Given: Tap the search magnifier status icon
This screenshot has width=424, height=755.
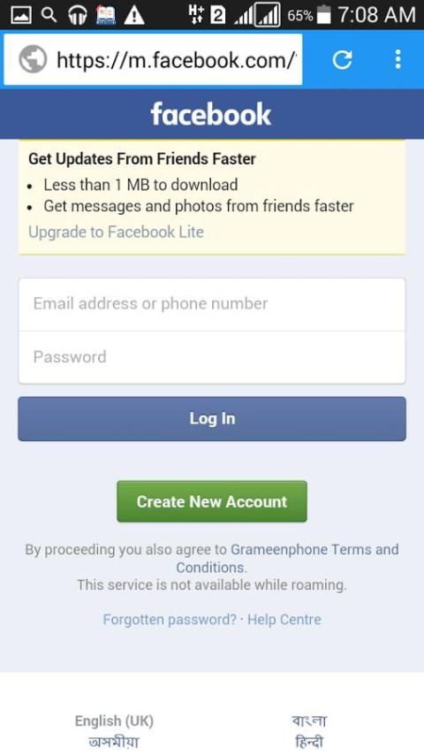Looking at the screenshot, I should (49, 15).
